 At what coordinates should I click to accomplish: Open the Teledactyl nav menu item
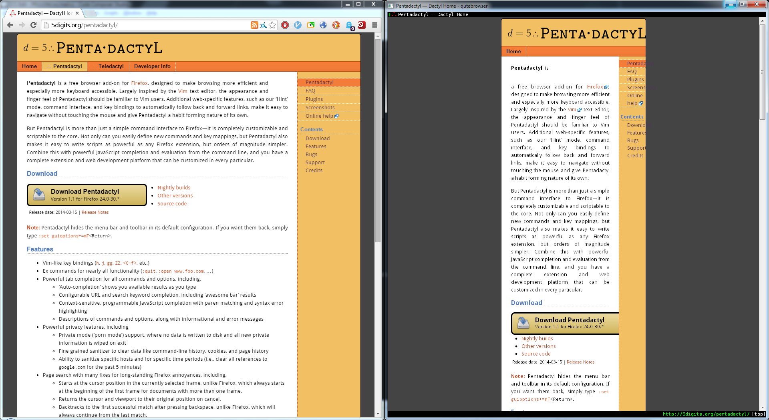tap(108, 66)
